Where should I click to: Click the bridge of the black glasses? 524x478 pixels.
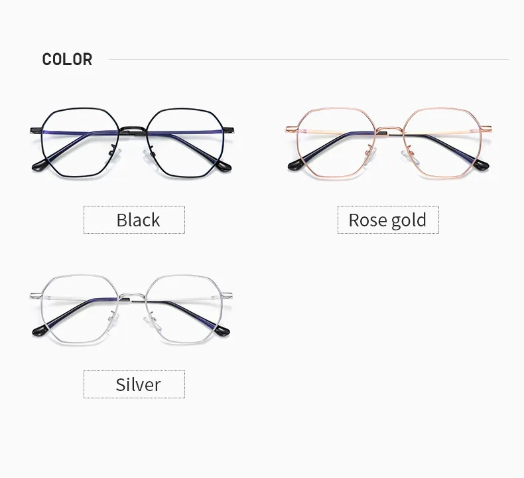pos(133,130)
